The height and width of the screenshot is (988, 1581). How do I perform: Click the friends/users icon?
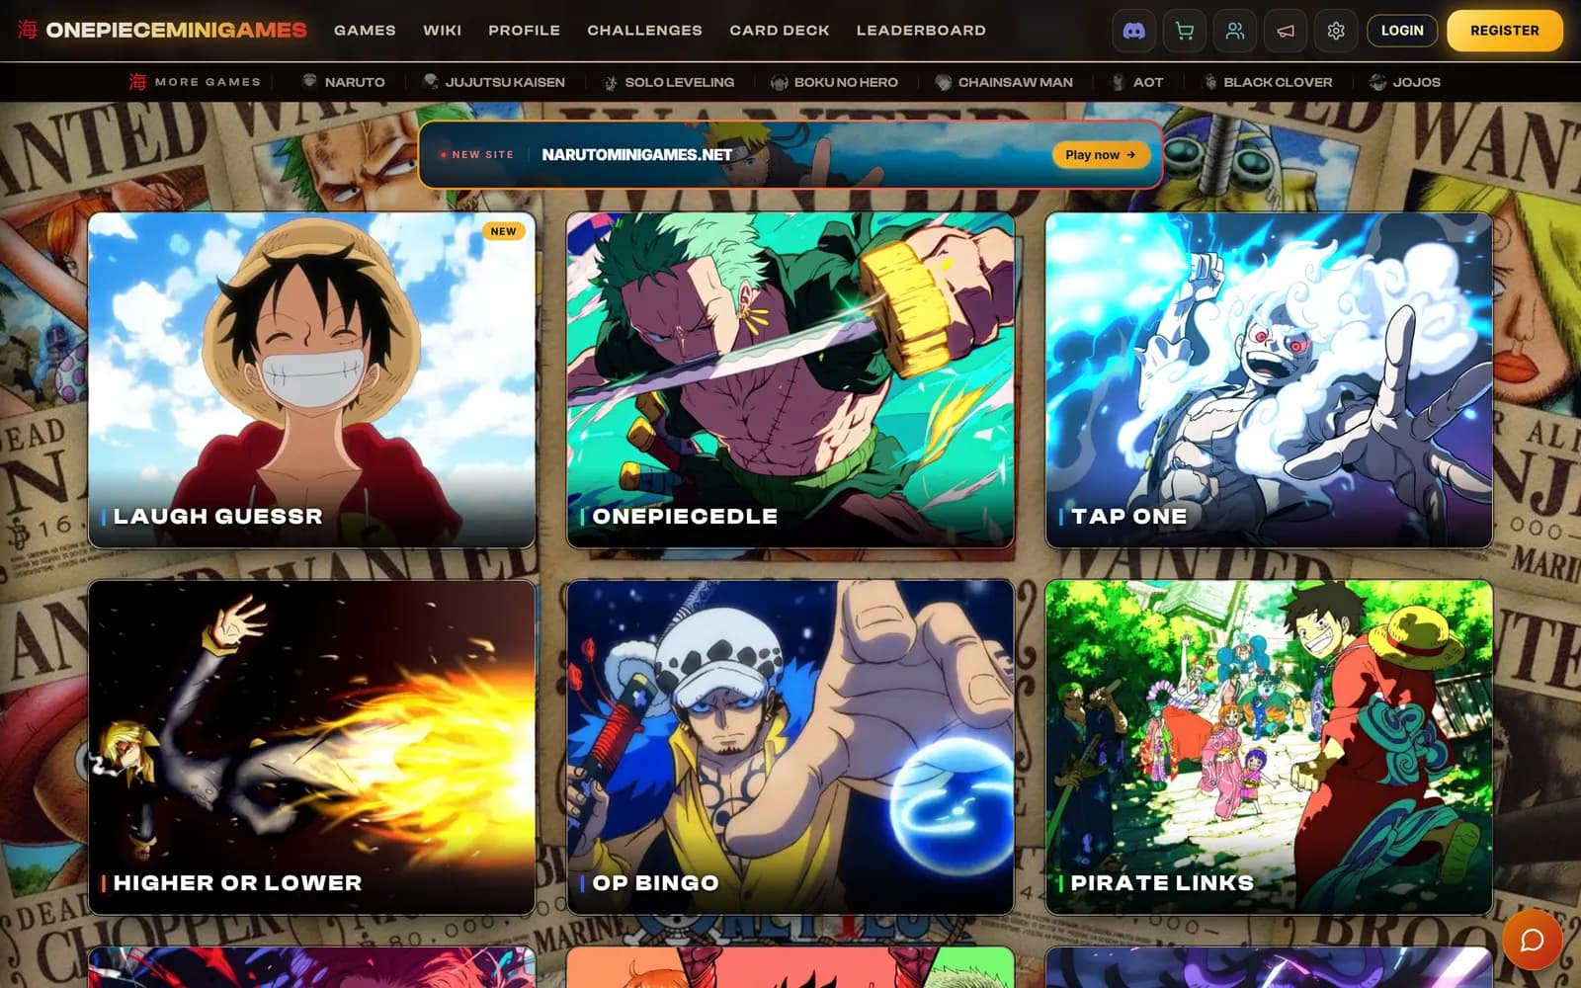tap(1235, 31)
